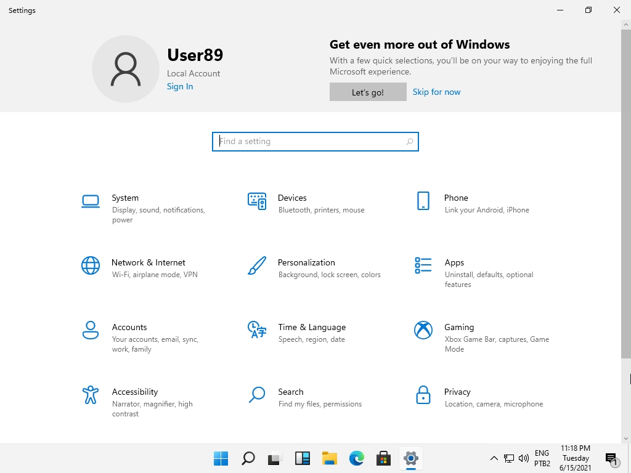
Task: Click the Sign In link
Action: 180,86
